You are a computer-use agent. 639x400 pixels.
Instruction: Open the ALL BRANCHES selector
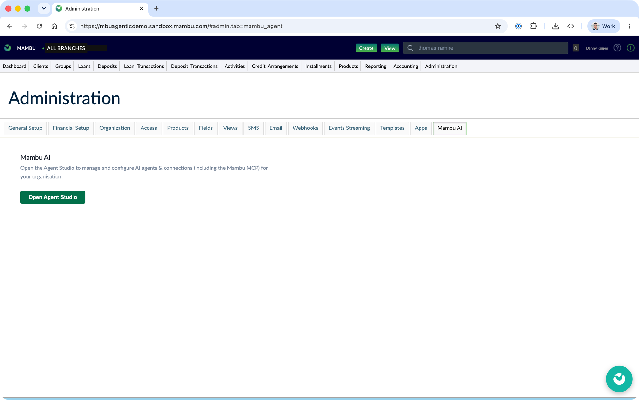coord(66,48)
